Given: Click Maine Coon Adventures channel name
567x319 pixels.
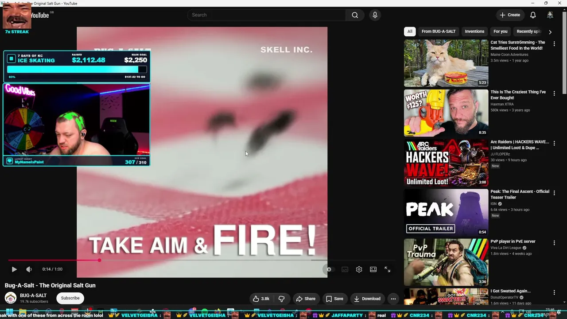Looking at the screenshot, I should pos(509,54).
